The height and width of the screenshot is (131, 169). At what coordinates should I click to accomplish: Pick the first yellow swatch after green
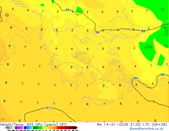[x=43, y=128]
